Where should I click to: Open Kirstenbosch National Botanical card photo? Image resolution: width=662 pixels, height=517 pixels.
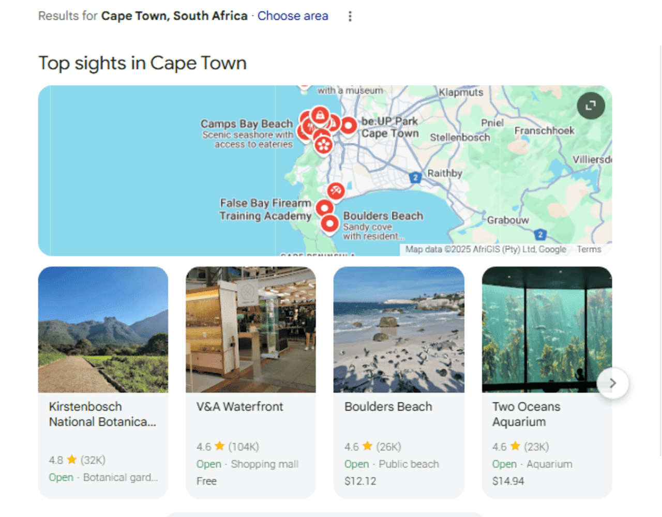pyautogui.click(x=103, y=329)
